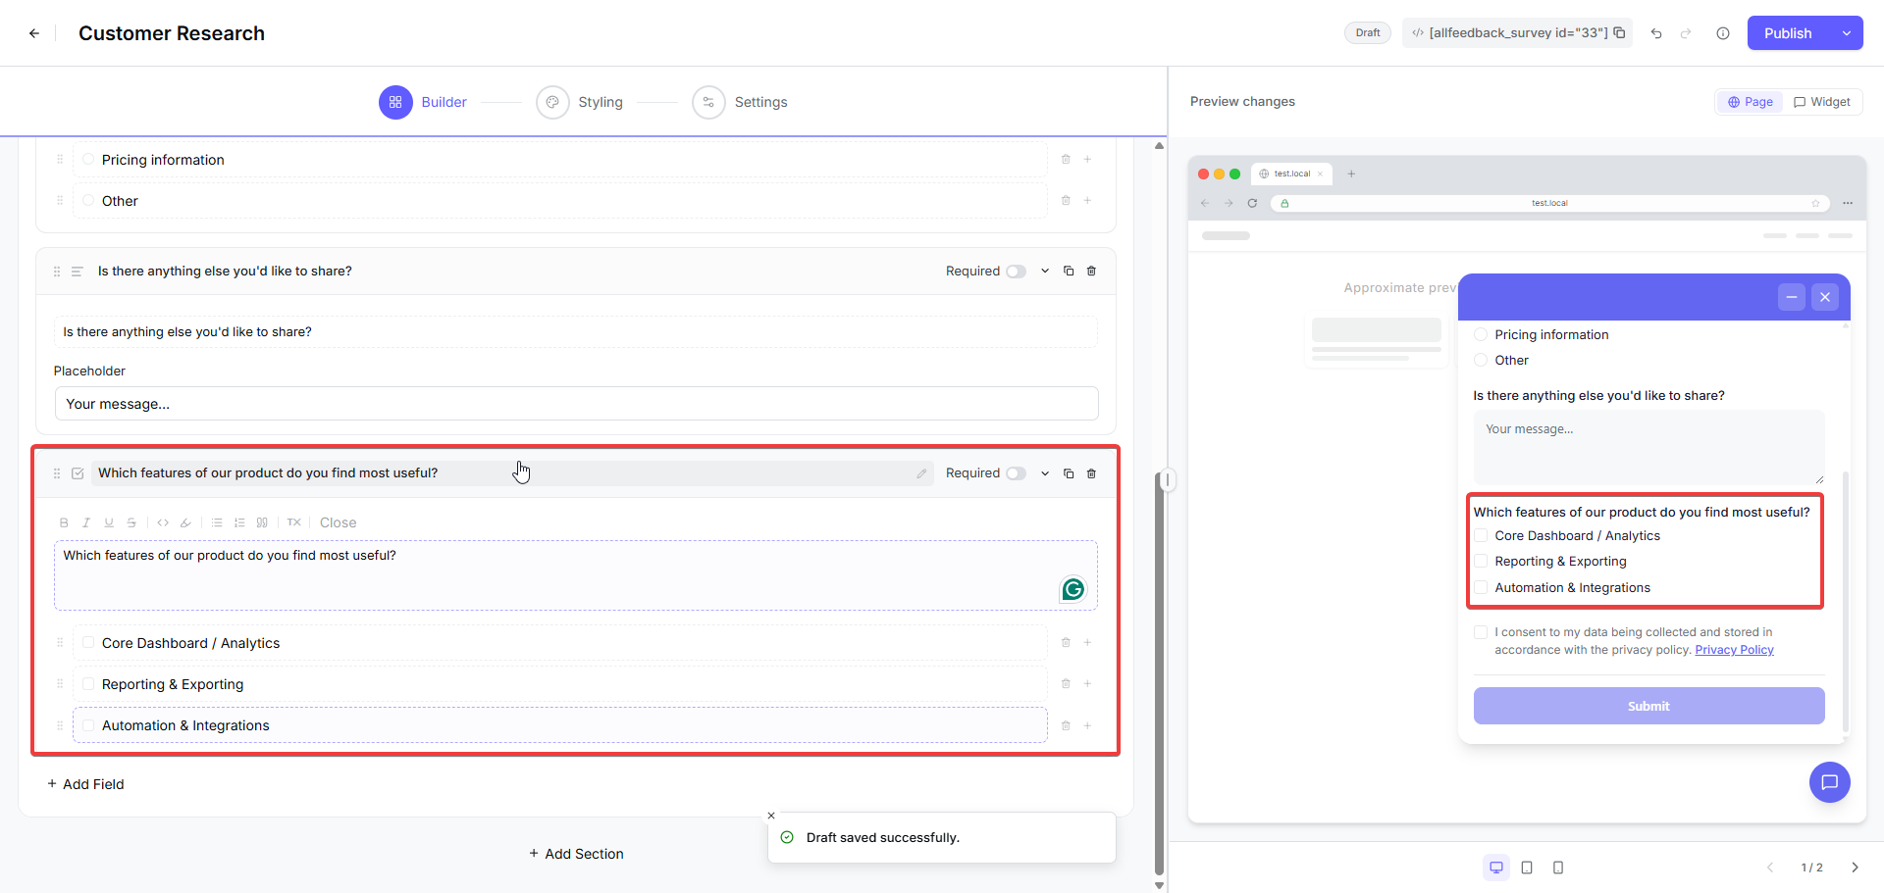The image size is (1884, 893).
Task: Edit the Automation & Integrations option text
Action: [559, 725]
